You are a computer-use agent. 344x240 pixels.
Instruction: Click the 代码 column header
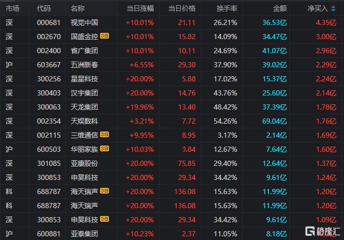[44, 8]
